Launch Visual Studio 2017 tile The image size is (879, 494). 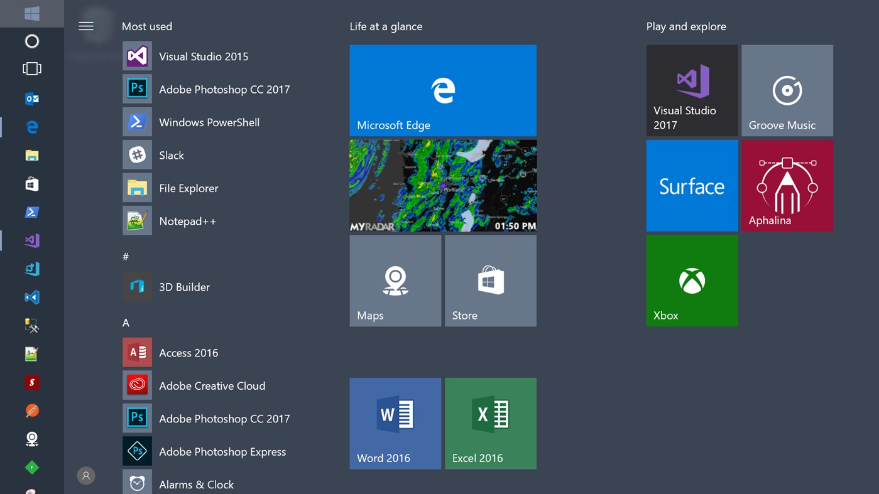tap(691, 90)
